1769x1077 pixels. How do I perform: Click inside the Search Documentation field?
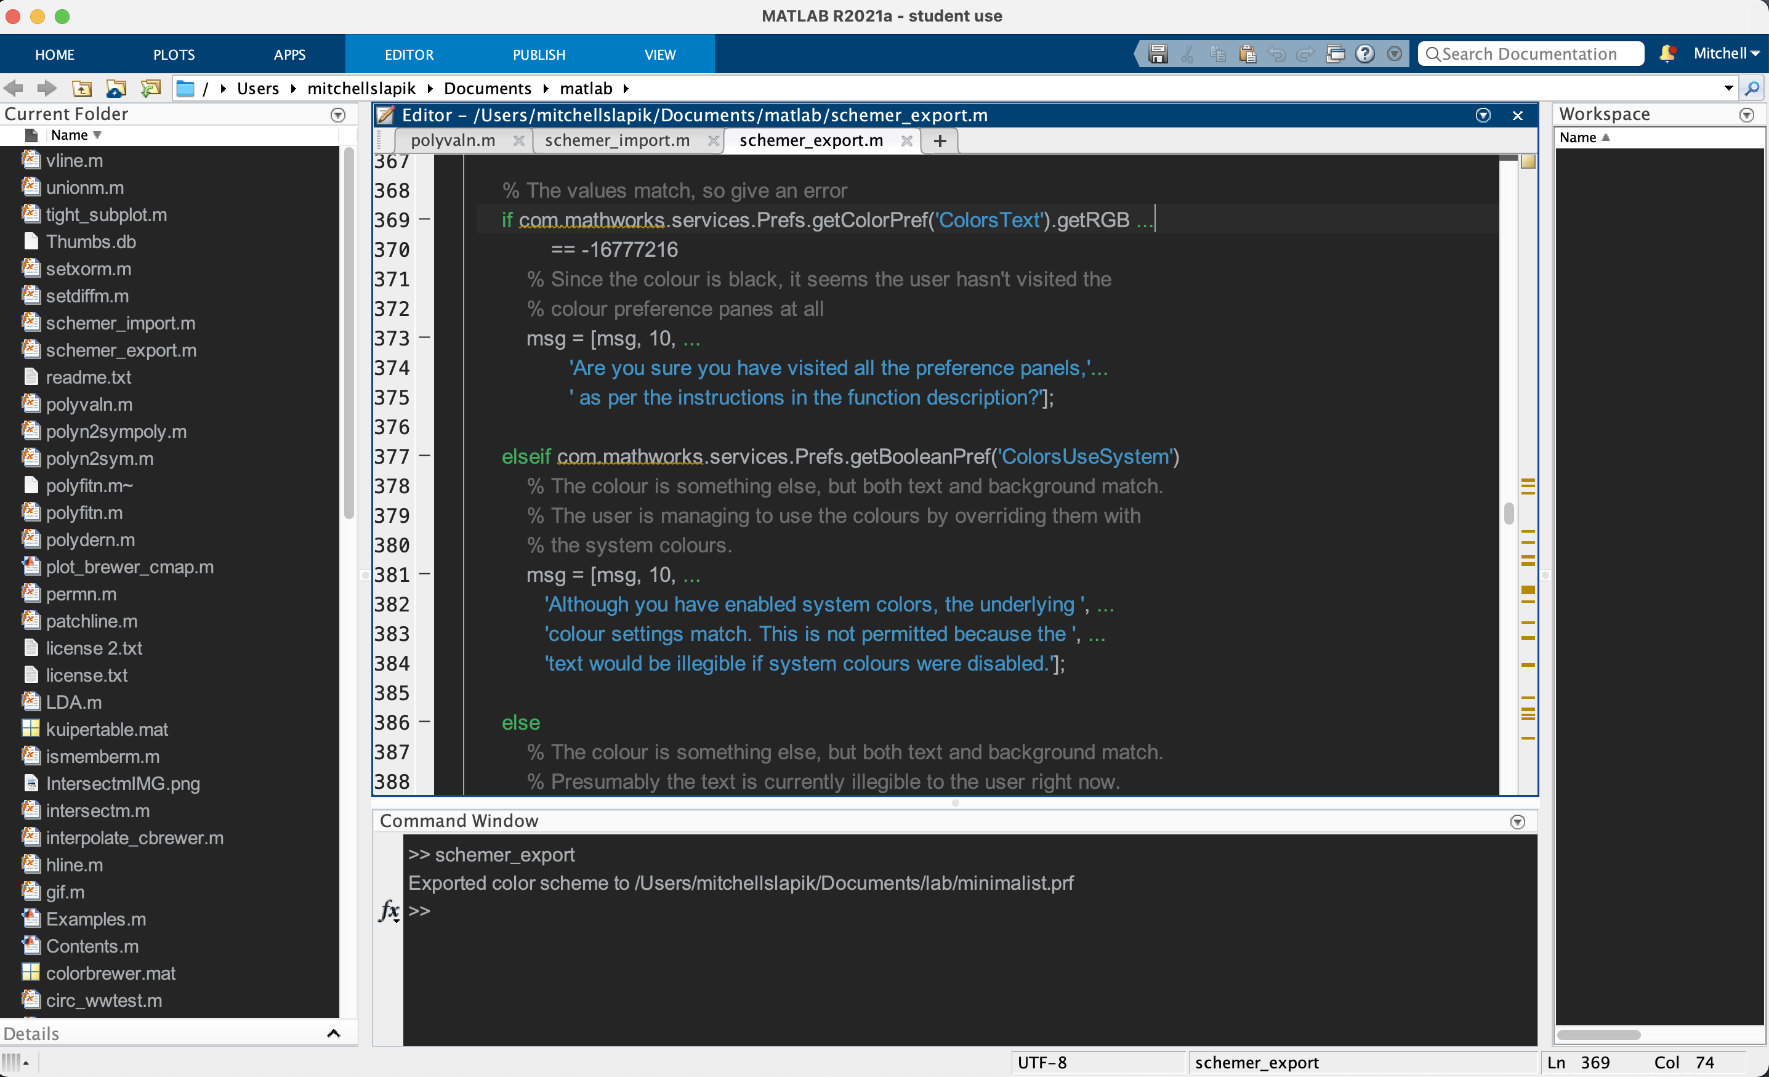[x=1529, y=54]
